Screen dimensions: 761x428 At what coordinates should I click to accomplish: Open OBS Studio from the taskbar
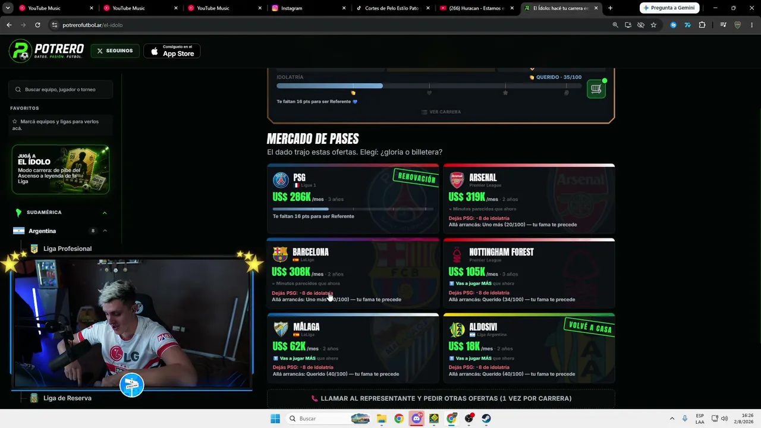(468, 418)
